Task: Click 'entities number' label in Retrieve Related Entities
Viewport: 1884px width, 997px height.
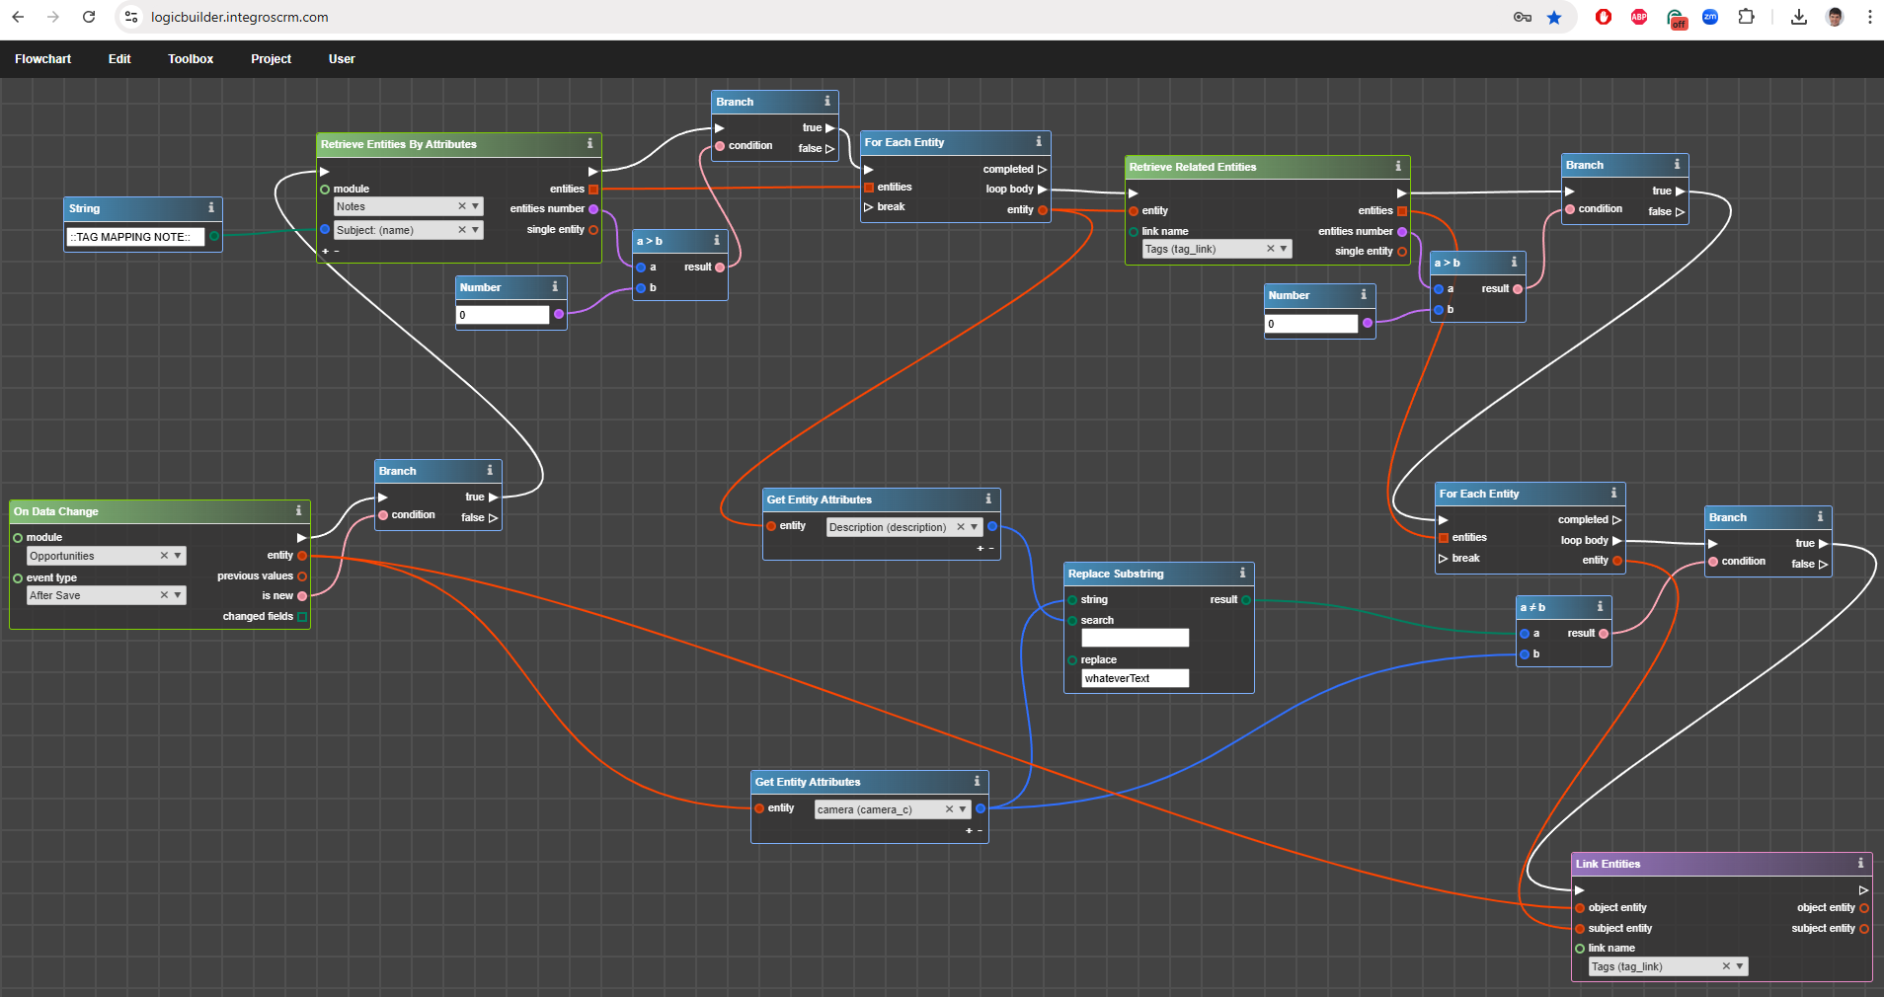Action: pyautogui.click(x=1355, y=231)
